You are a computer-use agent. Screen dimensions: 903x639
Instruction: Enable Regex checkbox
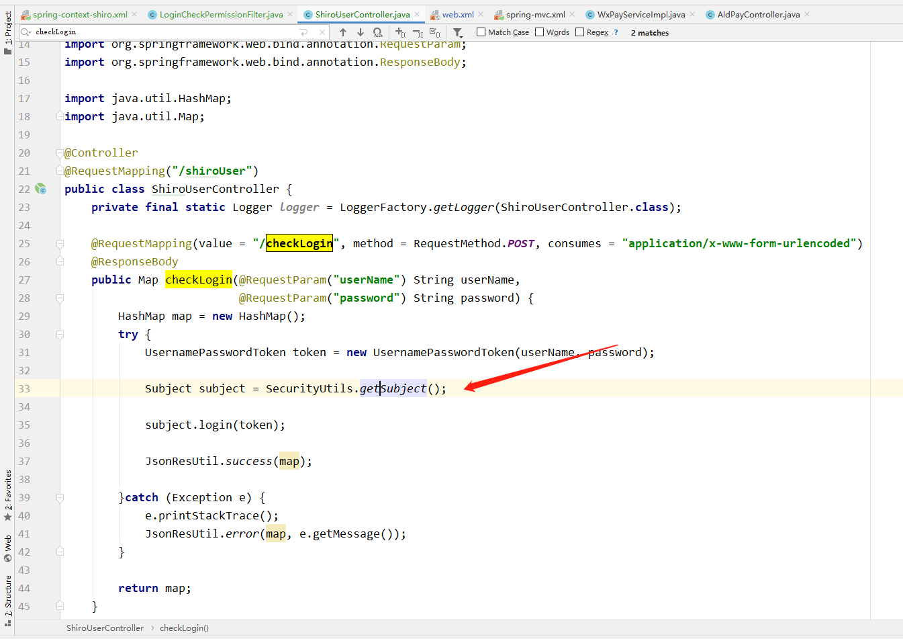[579, 32]
